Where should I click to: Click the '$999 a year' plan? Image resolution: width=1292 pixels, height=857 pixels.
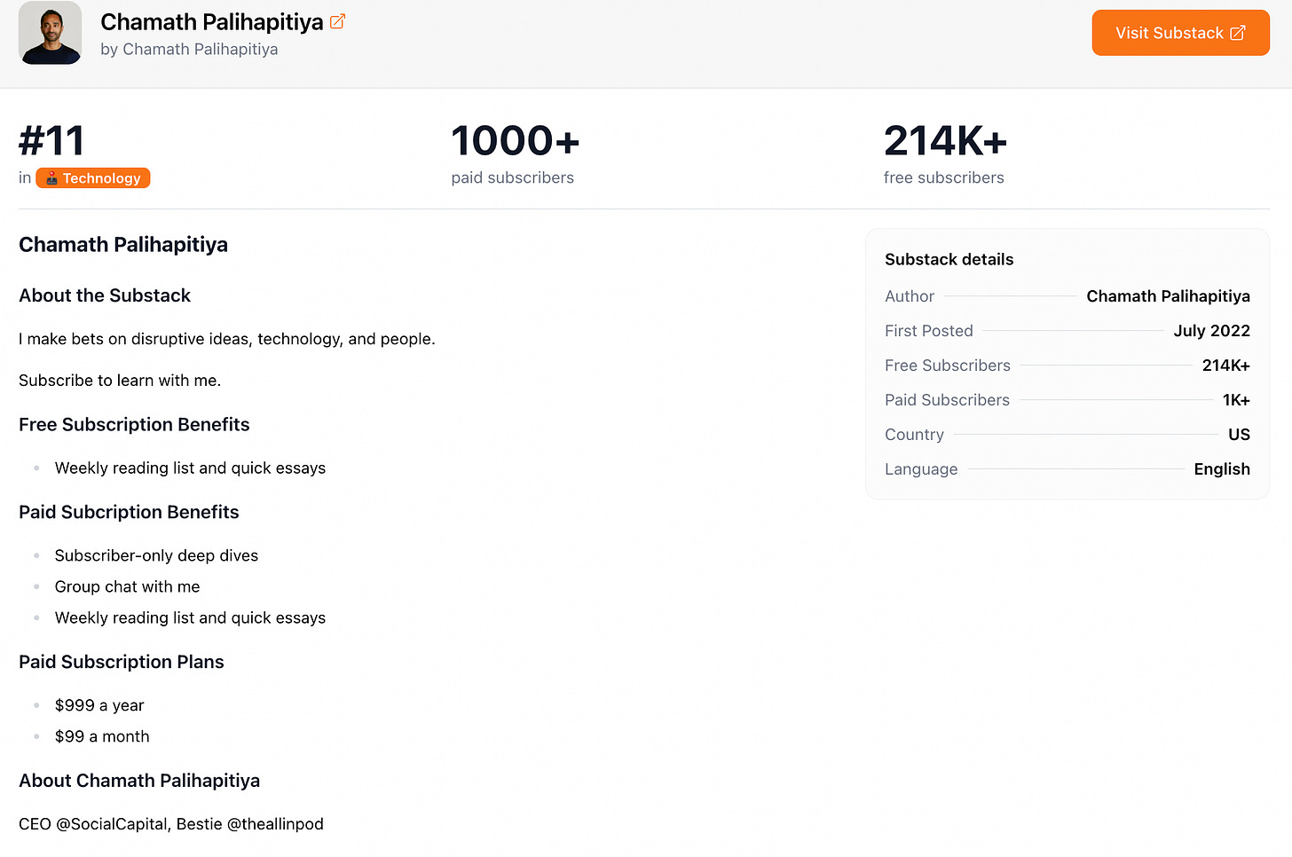point(99,705)
